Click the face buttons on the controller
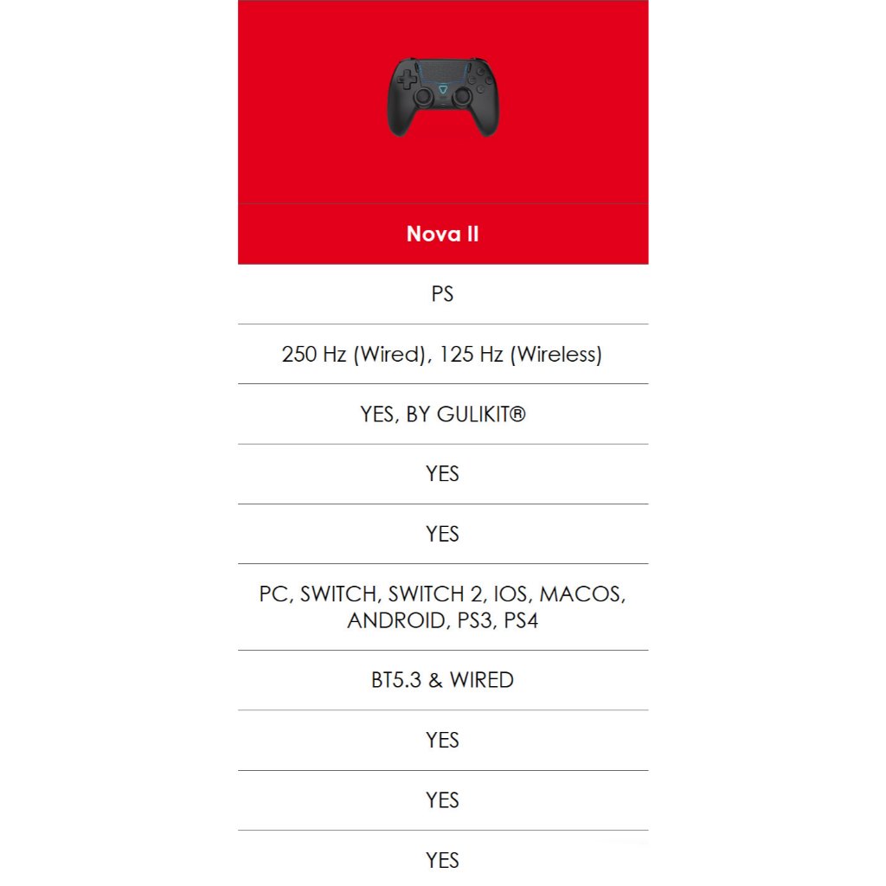Viewport: 886px width, 886px height. click(478, 81)
